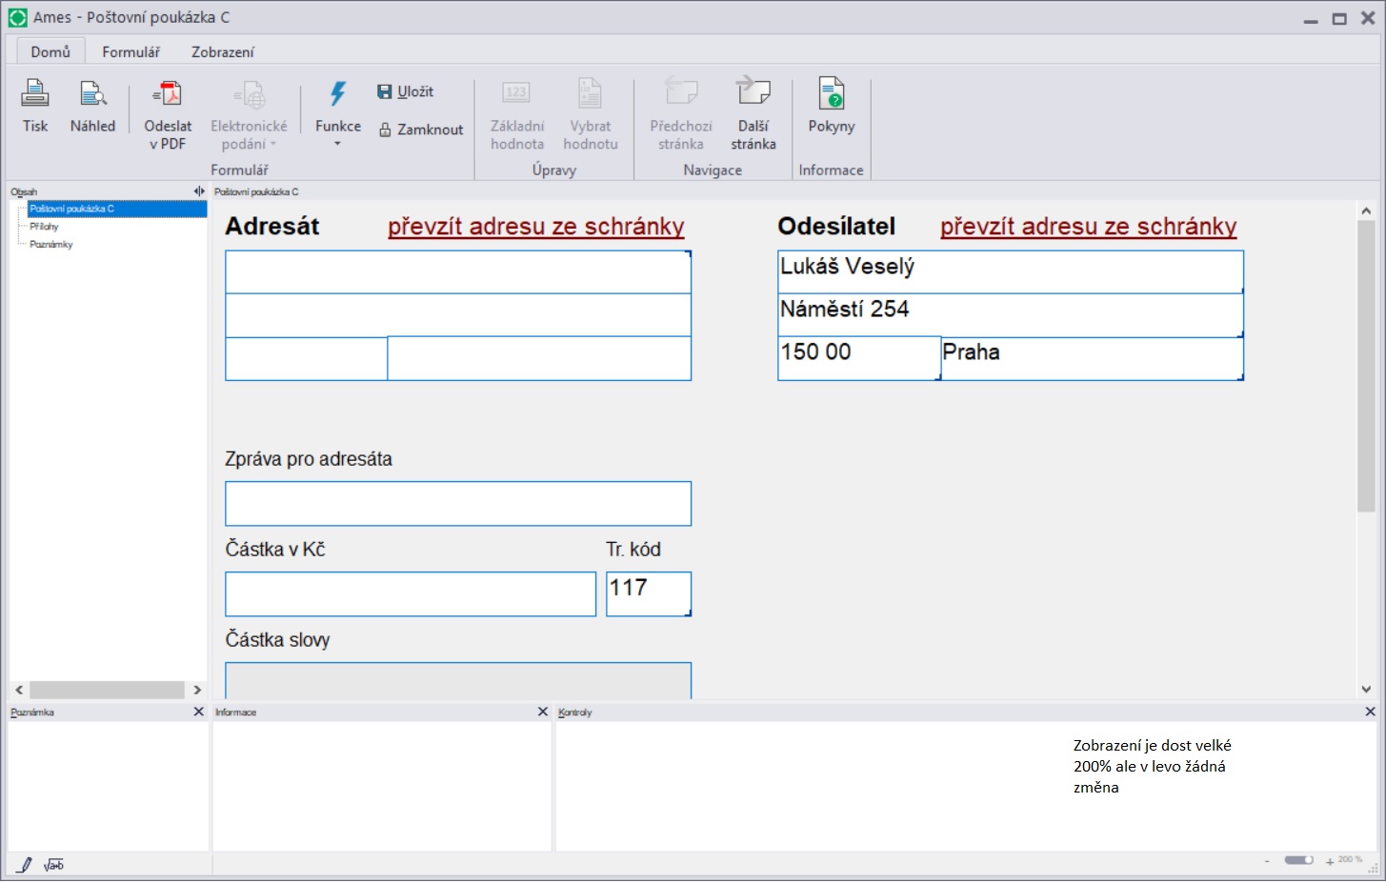The height and width of the screenshot is (883, 1386).
Task: Click the Obsah panel scroll-right arrow
Action: point(197,690)
